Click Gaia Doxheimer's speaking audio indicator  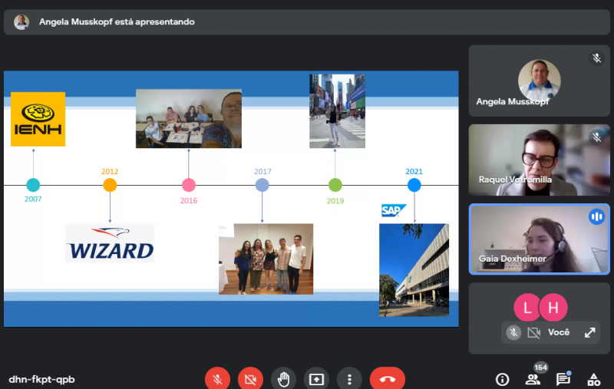[596, 216]
